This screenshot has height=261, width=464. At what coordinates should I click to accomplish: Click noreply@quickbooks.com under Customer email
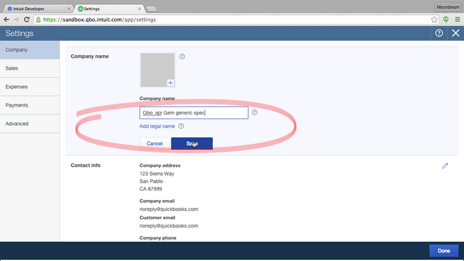coord(169,226)
